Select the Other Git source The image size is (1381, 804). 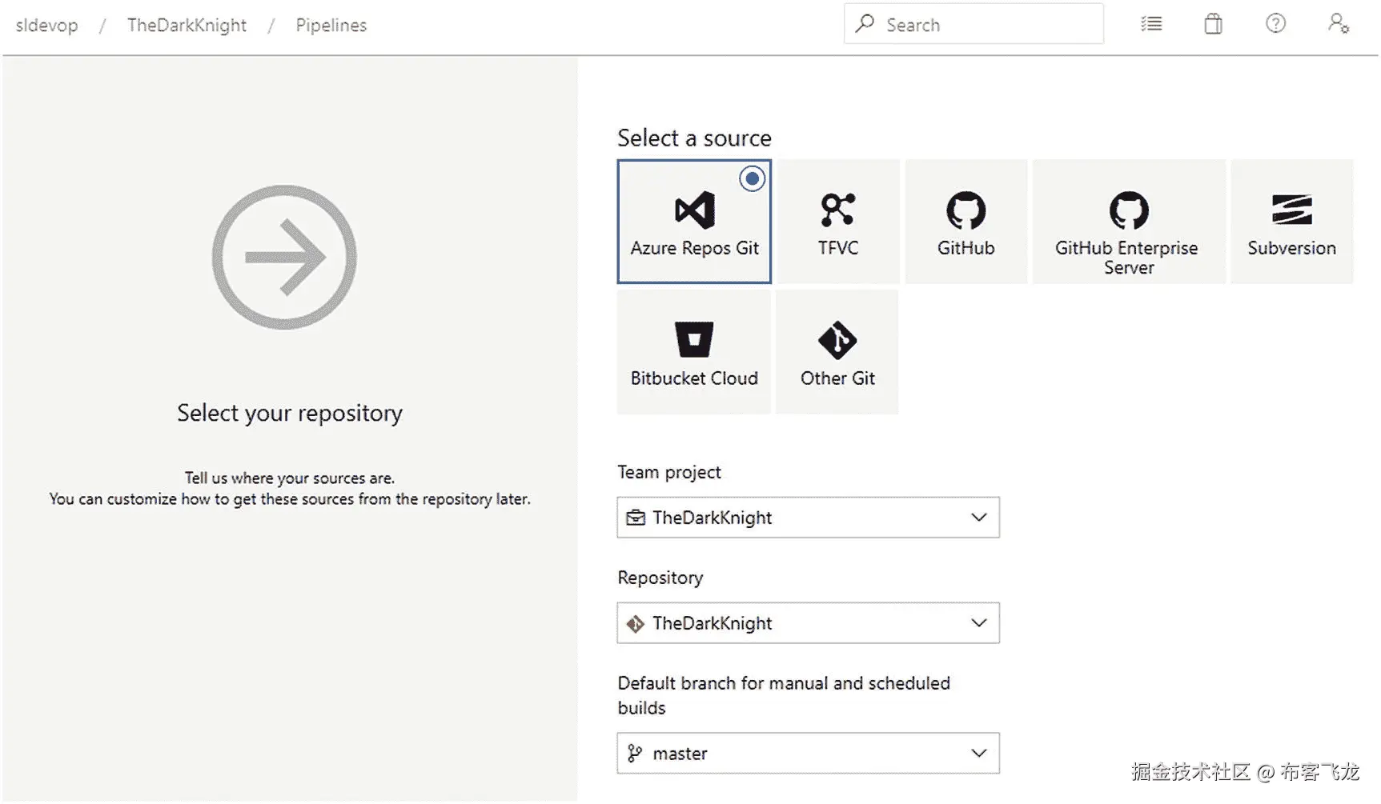click(x=837, y=340)
